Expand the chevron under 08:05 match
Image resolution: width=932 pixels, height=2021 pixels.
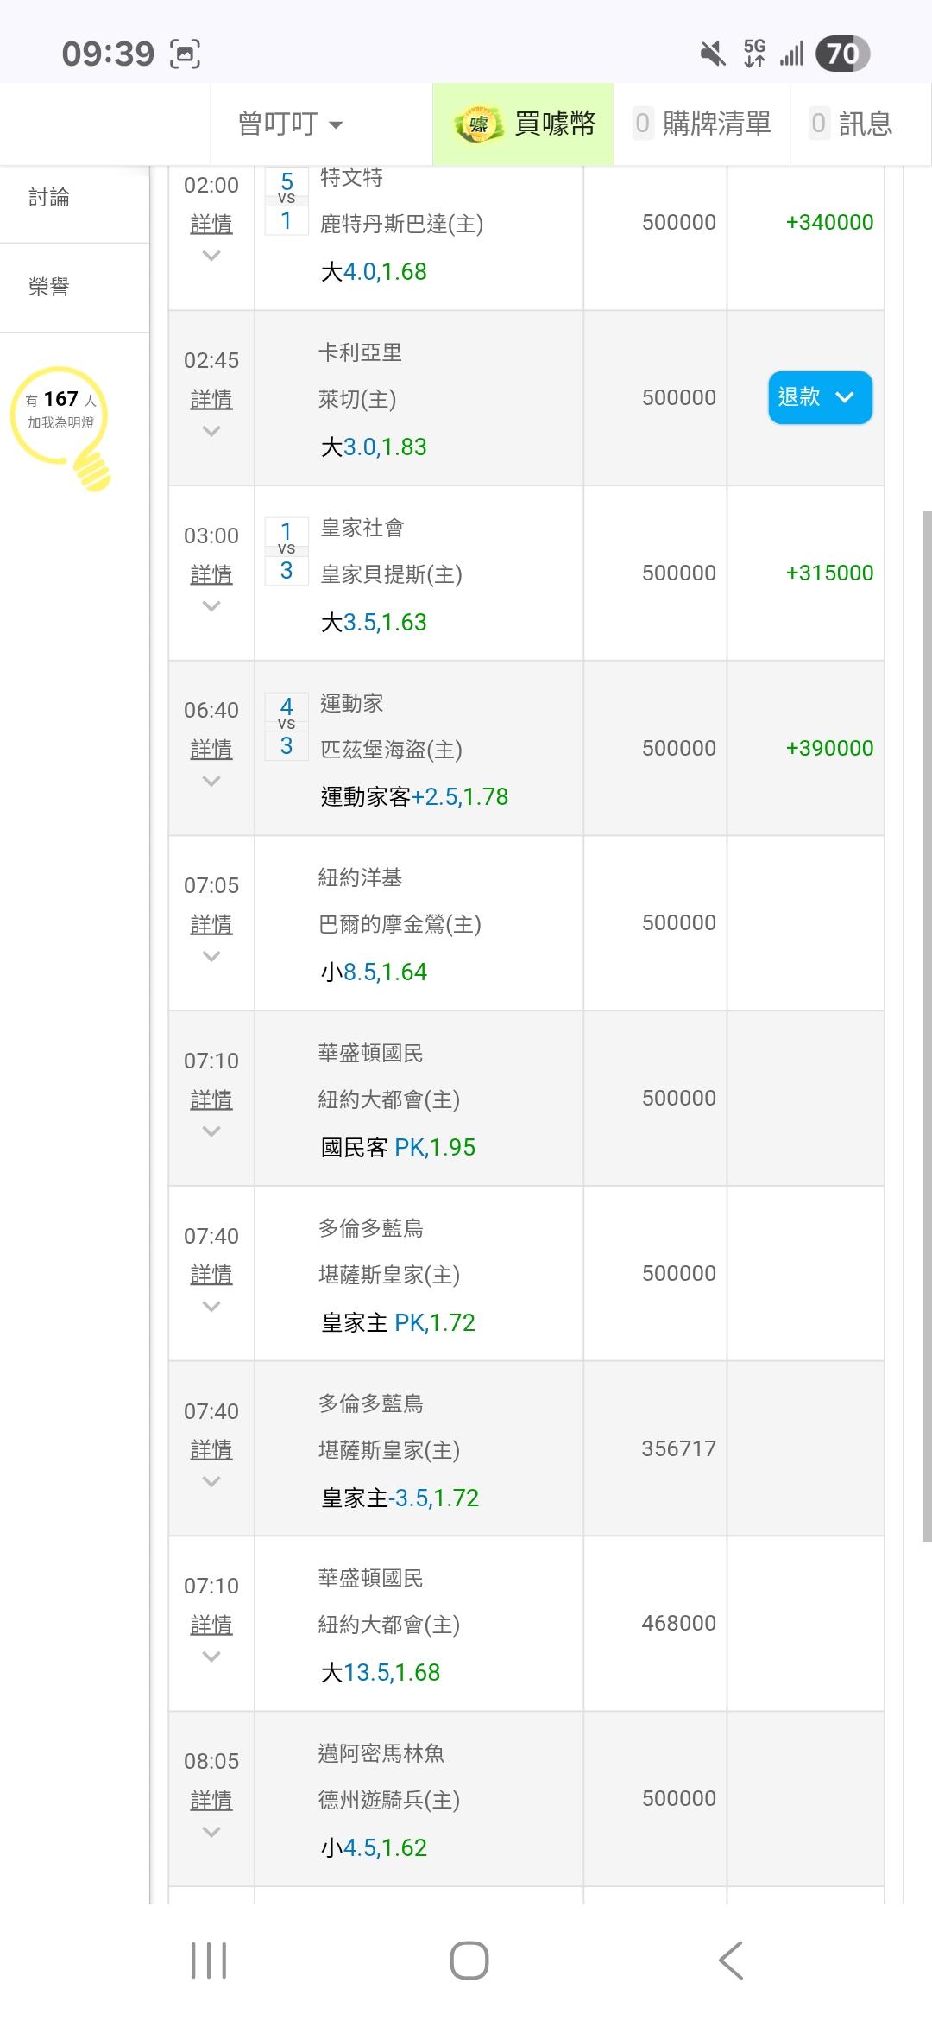pyautogui.click(x=211, y=1831)
